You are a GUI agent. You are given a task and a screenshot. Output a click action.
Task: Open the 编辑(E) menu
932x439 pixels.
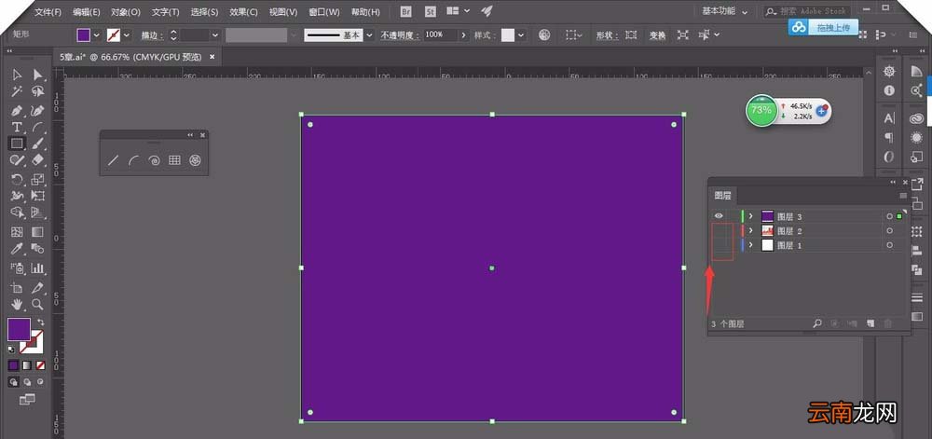coord(86,11)
